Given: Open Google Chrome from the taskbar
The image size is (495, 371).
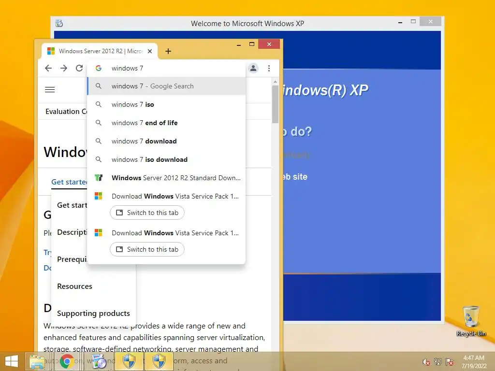Looking at the screenshot, I should (67, 361).
